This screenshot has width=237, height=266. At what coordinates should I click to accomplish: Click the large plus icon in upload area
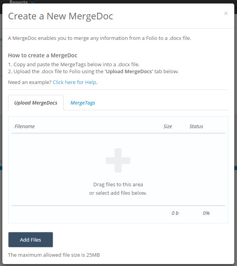coord(118,160)
